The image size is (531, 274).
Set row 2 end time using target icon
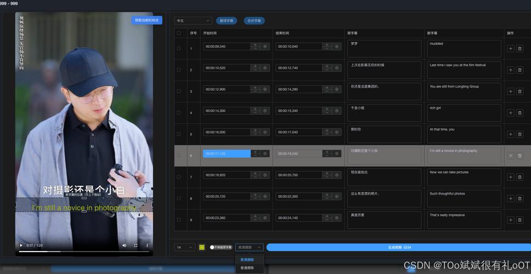click(x=337, y=68)
